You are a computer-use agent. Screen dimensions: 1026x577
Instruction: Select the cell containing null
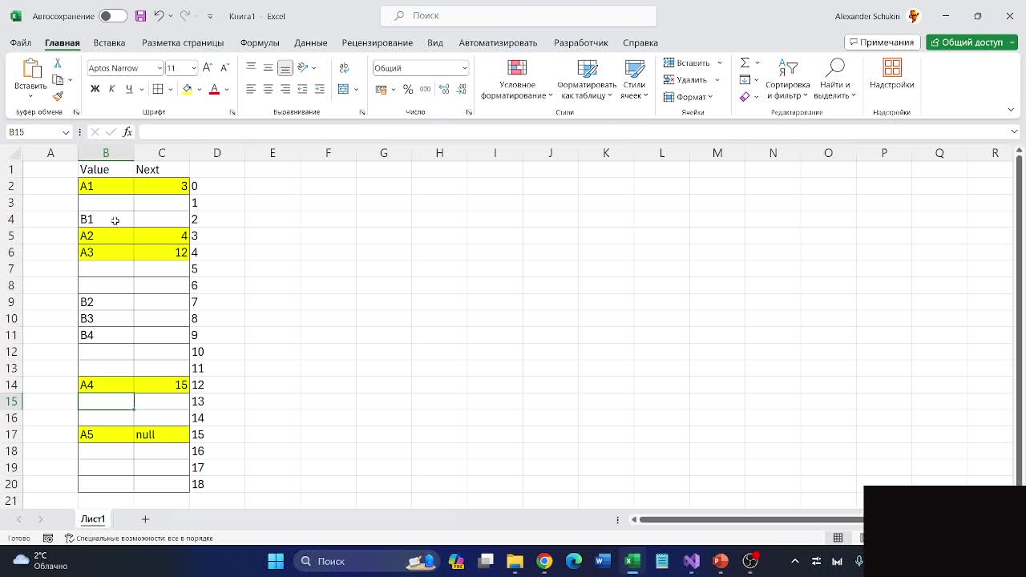coord(161,434)
